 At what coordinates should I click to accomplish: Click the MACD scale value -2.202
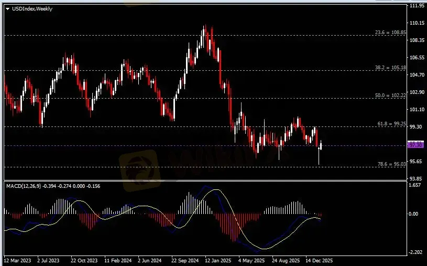tap(416, 252)
